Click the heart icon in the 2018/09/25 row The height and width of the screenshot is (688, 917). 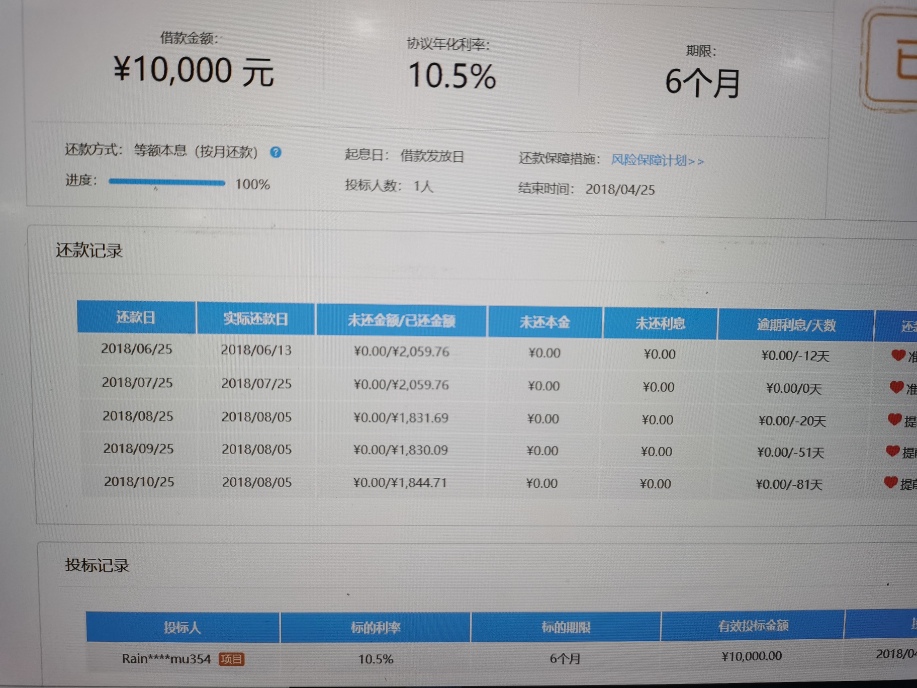click(892, 451)
